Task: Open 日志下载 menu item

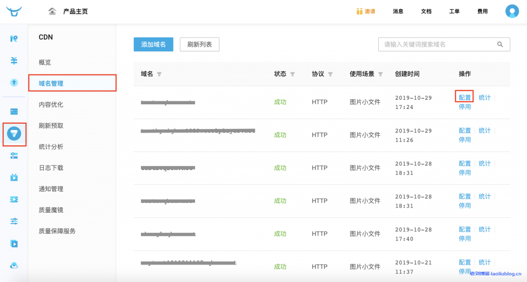Action: point(51,168)
